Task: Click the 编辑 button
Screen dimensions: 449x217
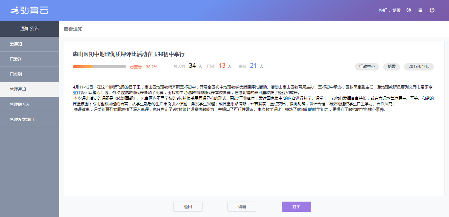Action: (242, 207)
